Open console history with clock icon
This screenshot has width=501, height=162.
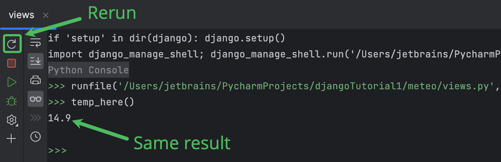click(35, 136)
